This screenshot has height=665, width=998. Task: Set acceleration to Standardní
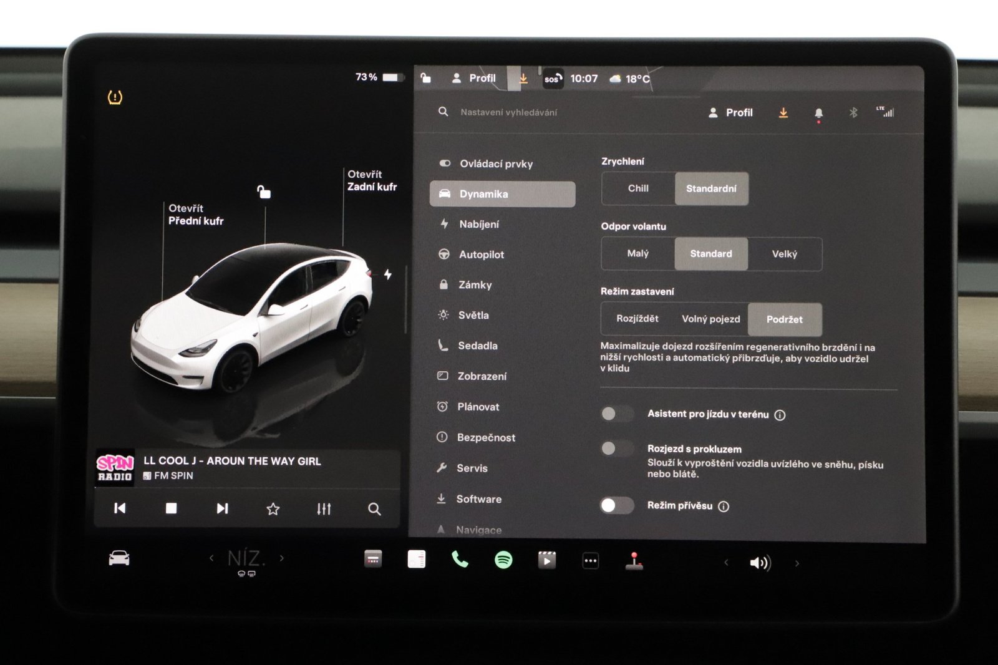[712, 188]
